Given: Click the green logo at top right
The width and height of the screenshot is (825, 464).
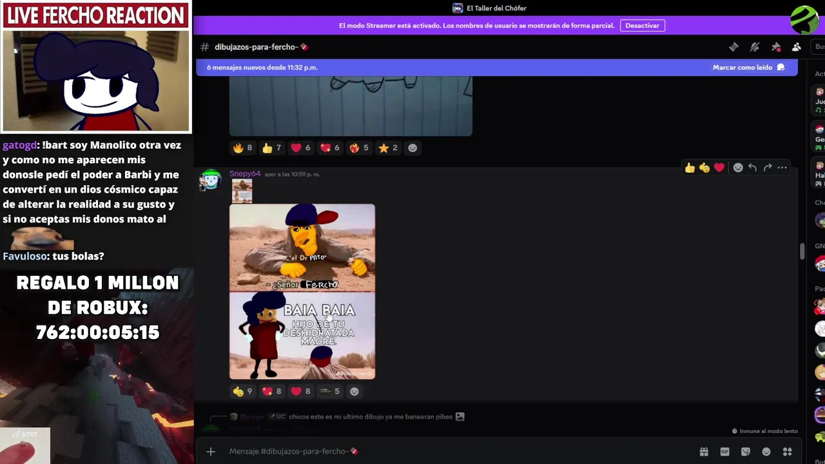Looking at the screenshot, I should tap(804, 19).
